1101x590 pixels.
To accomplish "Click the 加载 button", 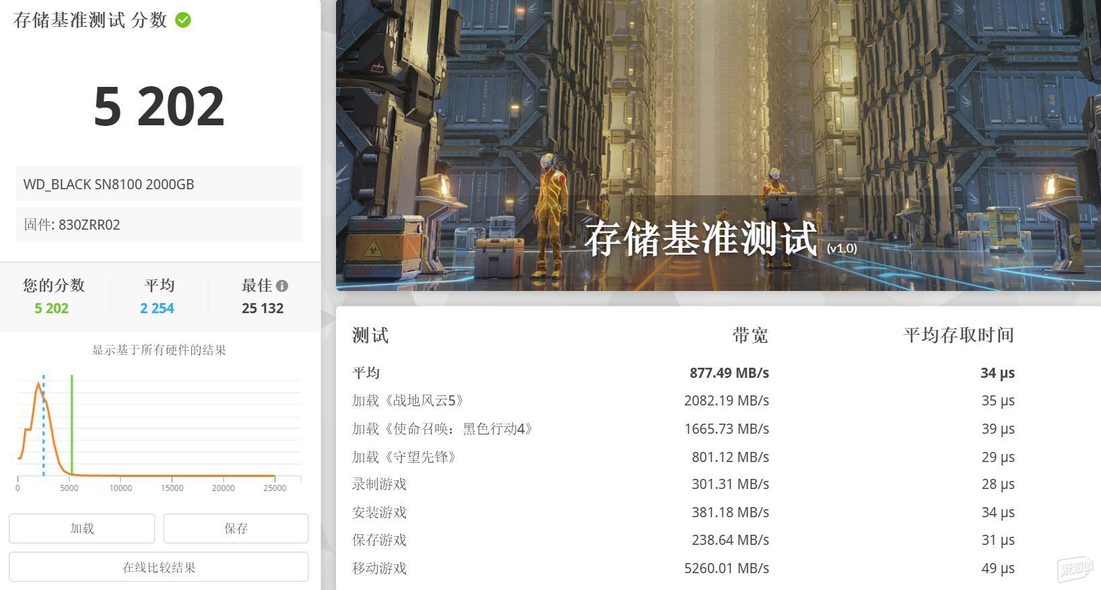I will (x=82, y=529).
